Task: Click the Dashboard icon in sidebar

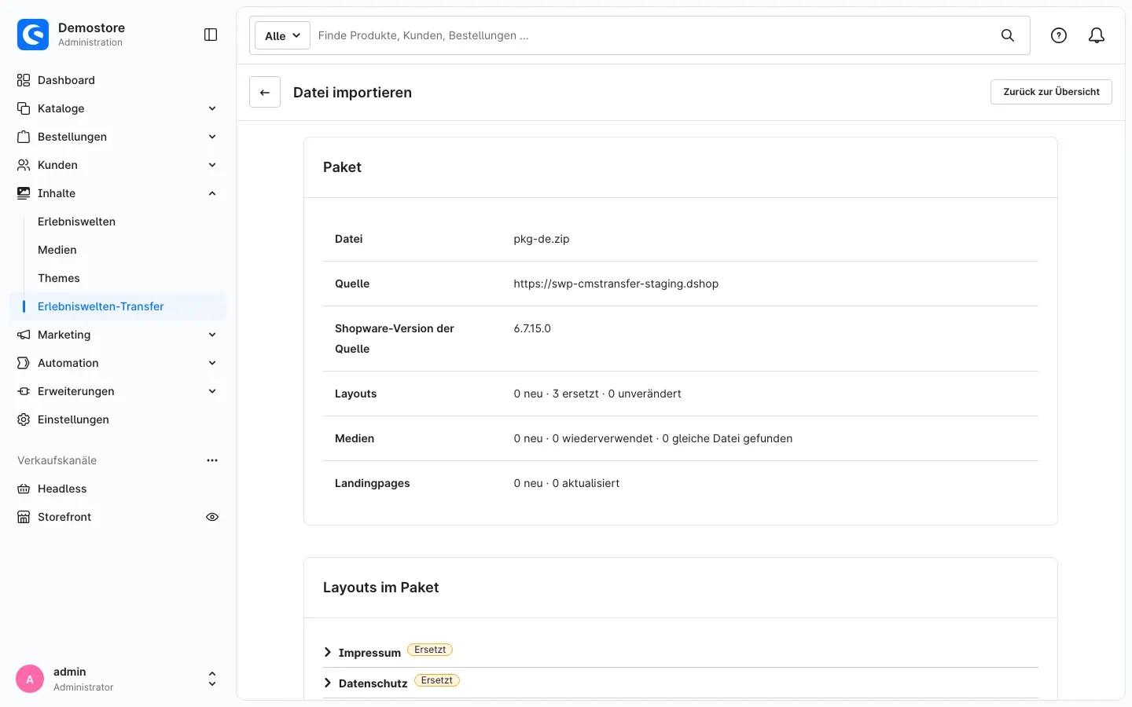Action: tap(24, 80)
